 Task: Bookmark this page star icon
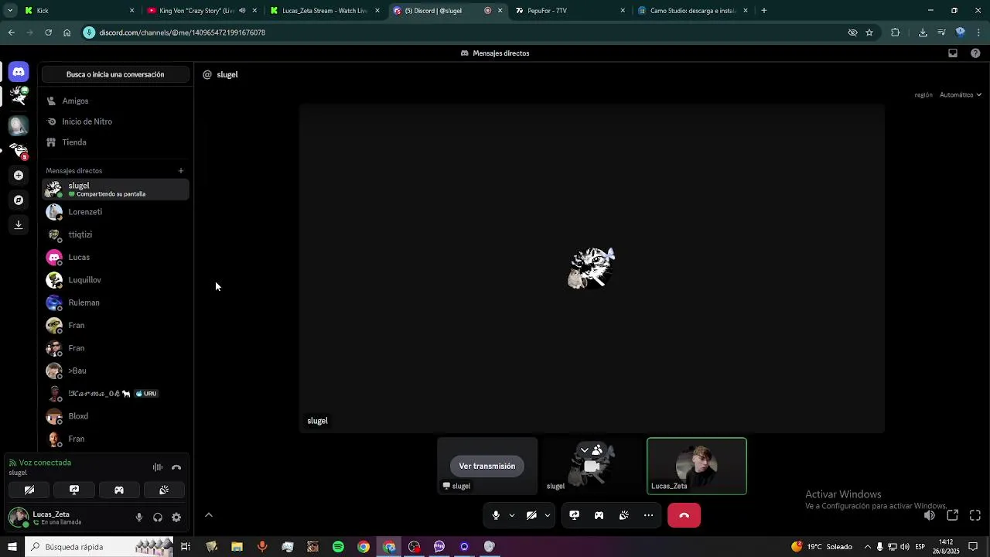click(869, 32)
